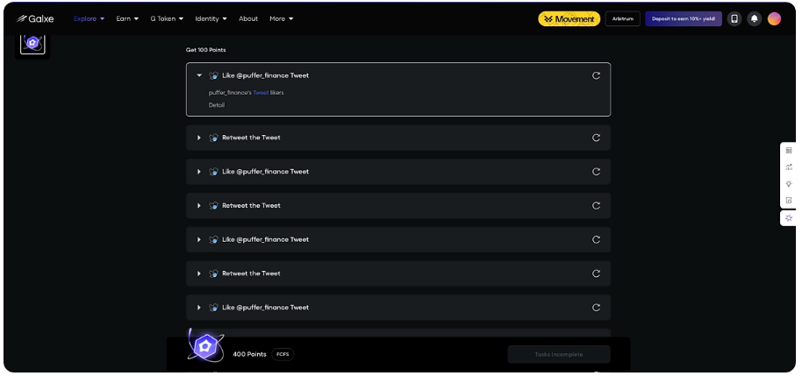The image size is (802, 376).
Task: Refresh the first Retweet the Tweet task
Action: [x=596, y=138]
